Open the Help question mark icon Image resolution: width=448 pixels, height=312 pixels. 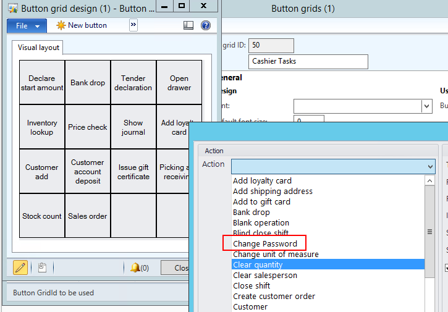(x=206, y=25)
